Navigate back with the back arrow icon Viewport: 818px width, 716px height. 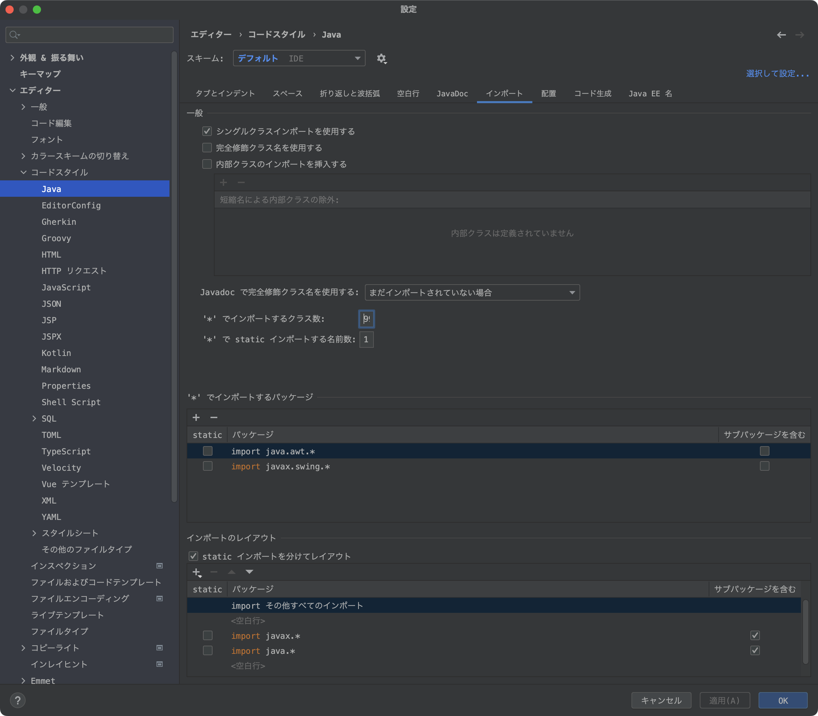[x=780, y=35]
